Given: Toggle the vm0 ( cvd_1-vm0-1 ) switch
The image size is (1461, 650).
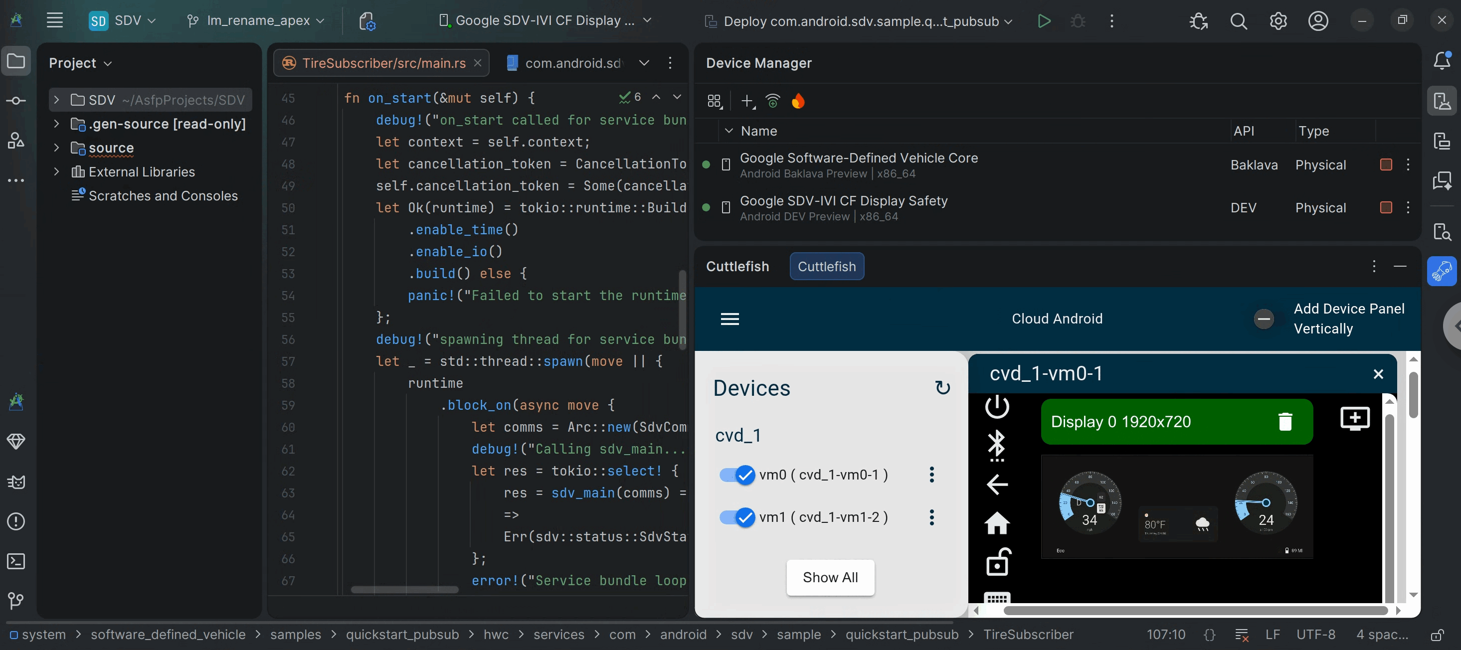Looking at the screenshot, I should tap(737, 475).
